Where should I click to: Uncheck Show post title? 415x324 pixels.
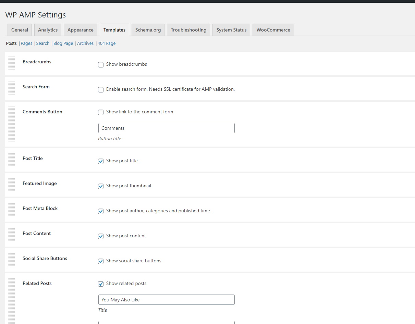(101, 161)
